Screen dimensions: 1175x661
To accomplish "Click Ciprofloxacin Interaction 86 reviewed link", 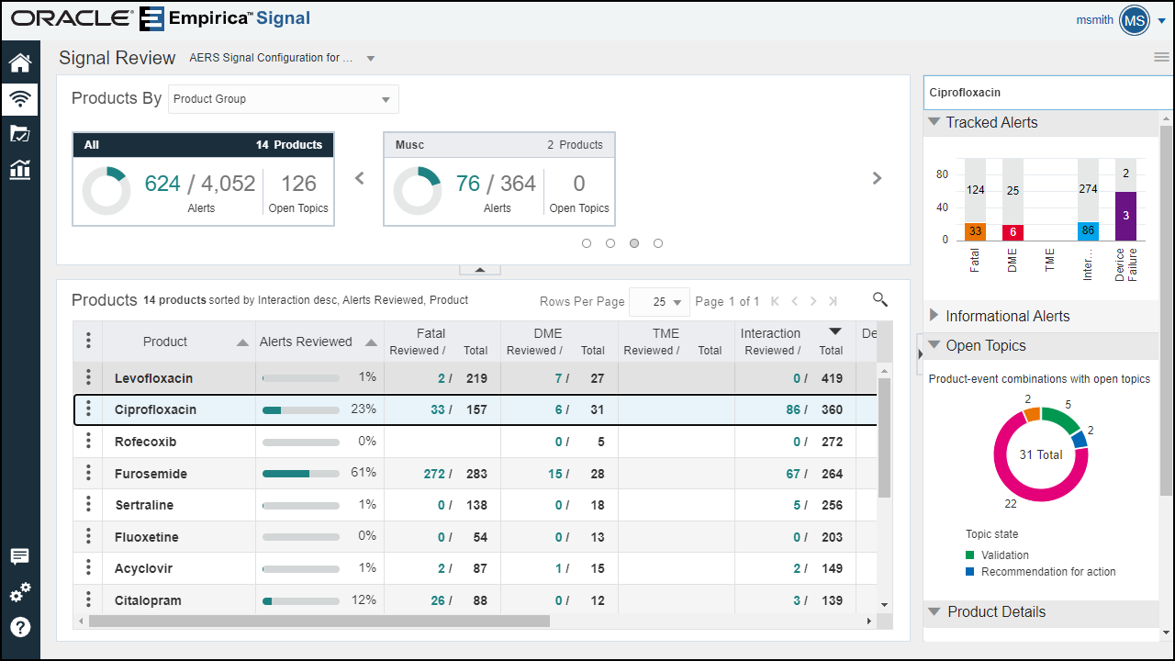I will pyautogui.click(x=793, y=409).
